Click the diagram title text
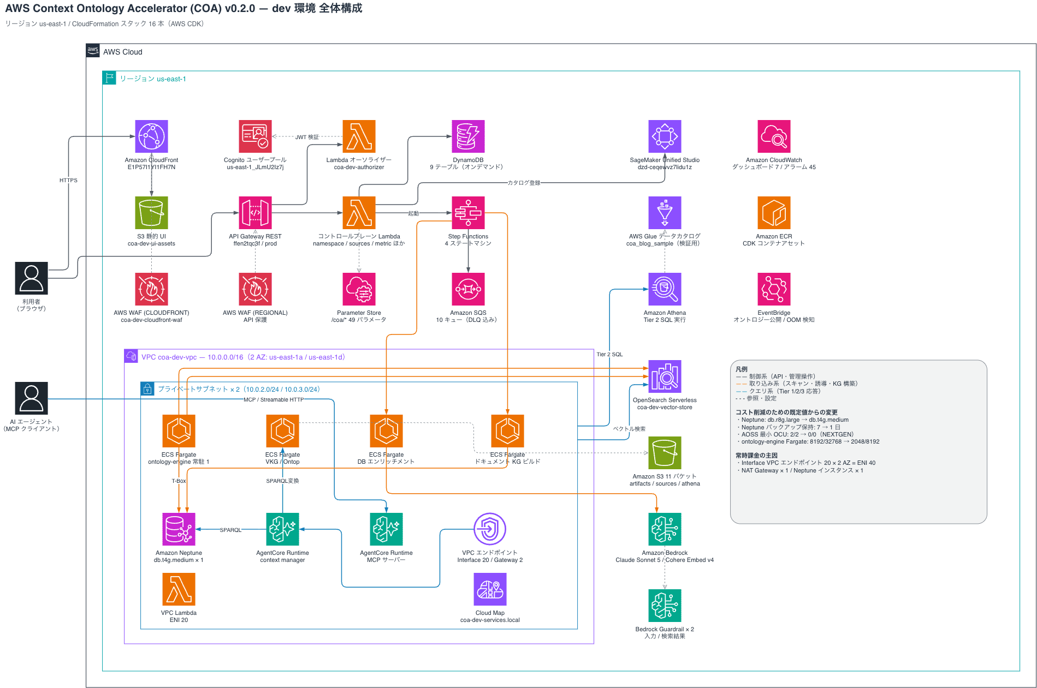Viewport: 1037px width, 688px height. click(x=184, y=8)
